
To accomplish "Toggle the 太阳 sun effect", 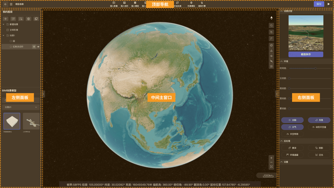I will click(292, 120).
